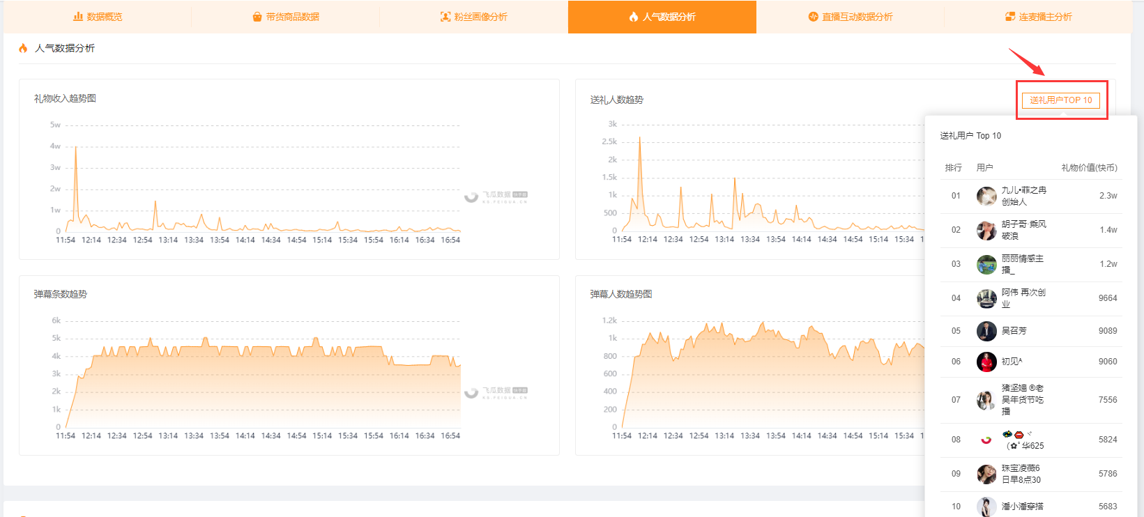Select user 胡子哥·乘风破浪 in gift ranking
The image size is (1144, 517).
(x=1024, y=230)
